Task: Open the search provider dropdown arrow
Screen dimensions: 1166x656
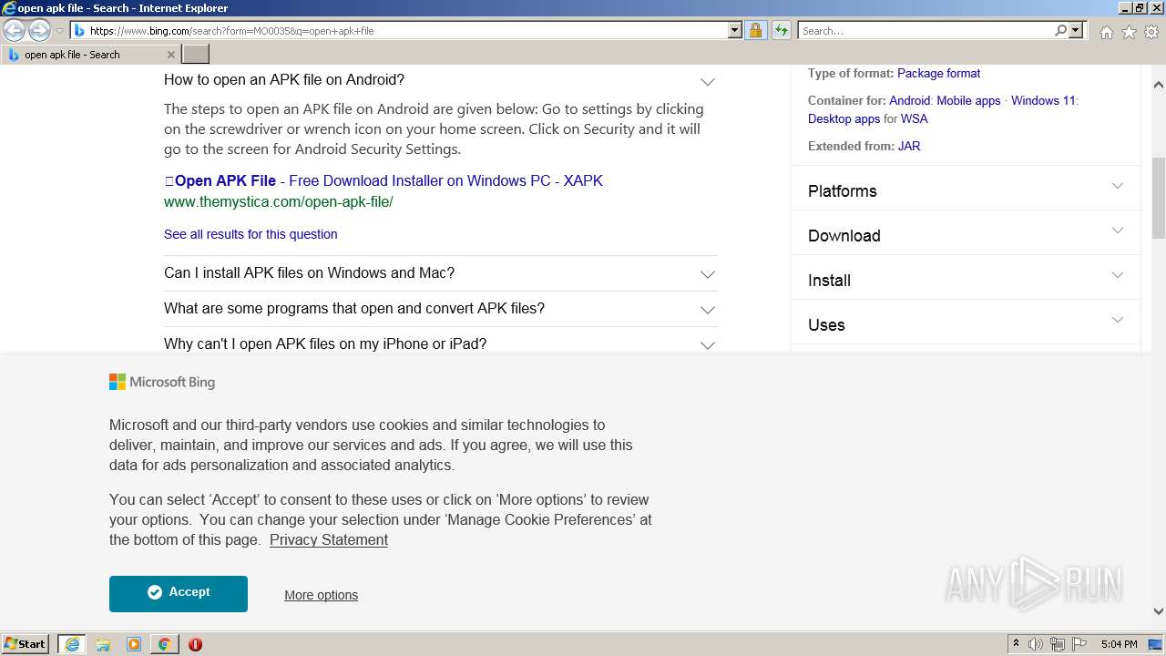Action: tap(1076, 30)
